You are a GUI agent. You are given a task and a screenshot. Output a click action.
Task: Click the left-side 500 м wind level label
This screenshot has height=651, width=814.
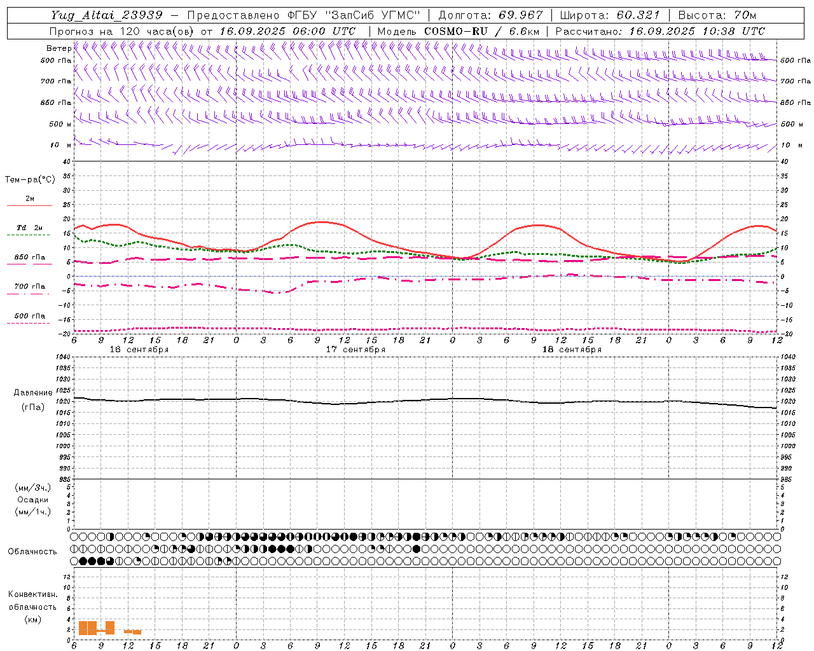60,124
